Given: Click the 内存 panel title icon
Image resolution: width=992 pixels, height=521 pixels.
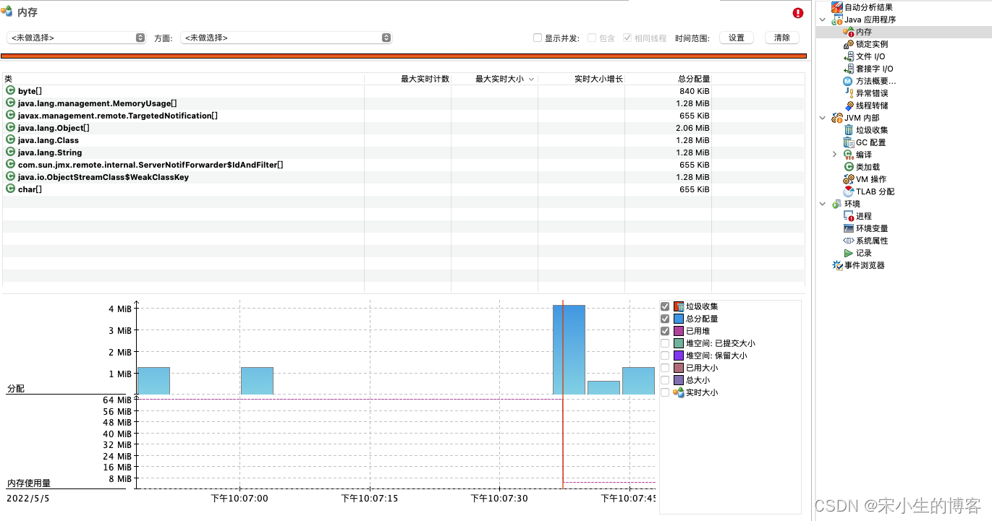Looking at the screenshot, I should (x=7, y=12).
